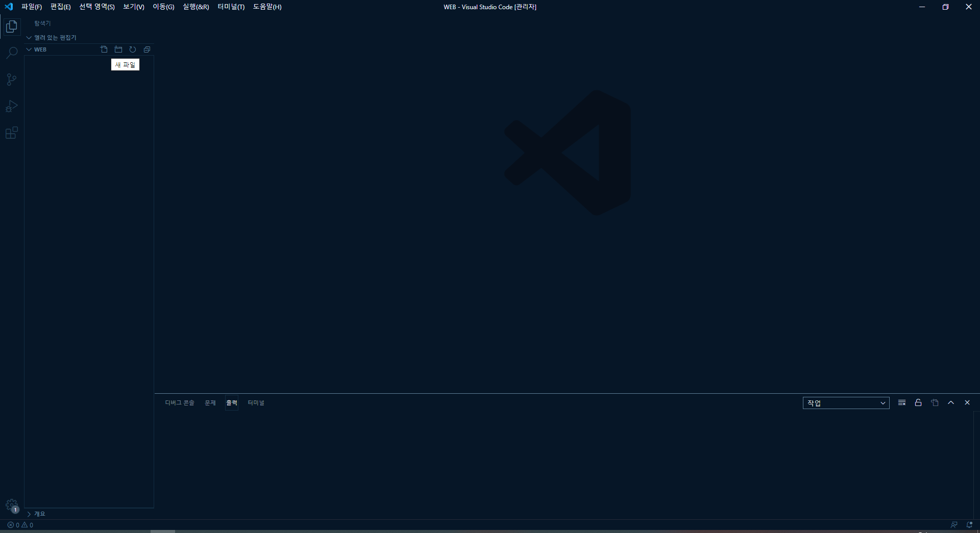Click the VS Code logo icon in title bar
This screenshot has width=980, height=533.
point(9,7)
